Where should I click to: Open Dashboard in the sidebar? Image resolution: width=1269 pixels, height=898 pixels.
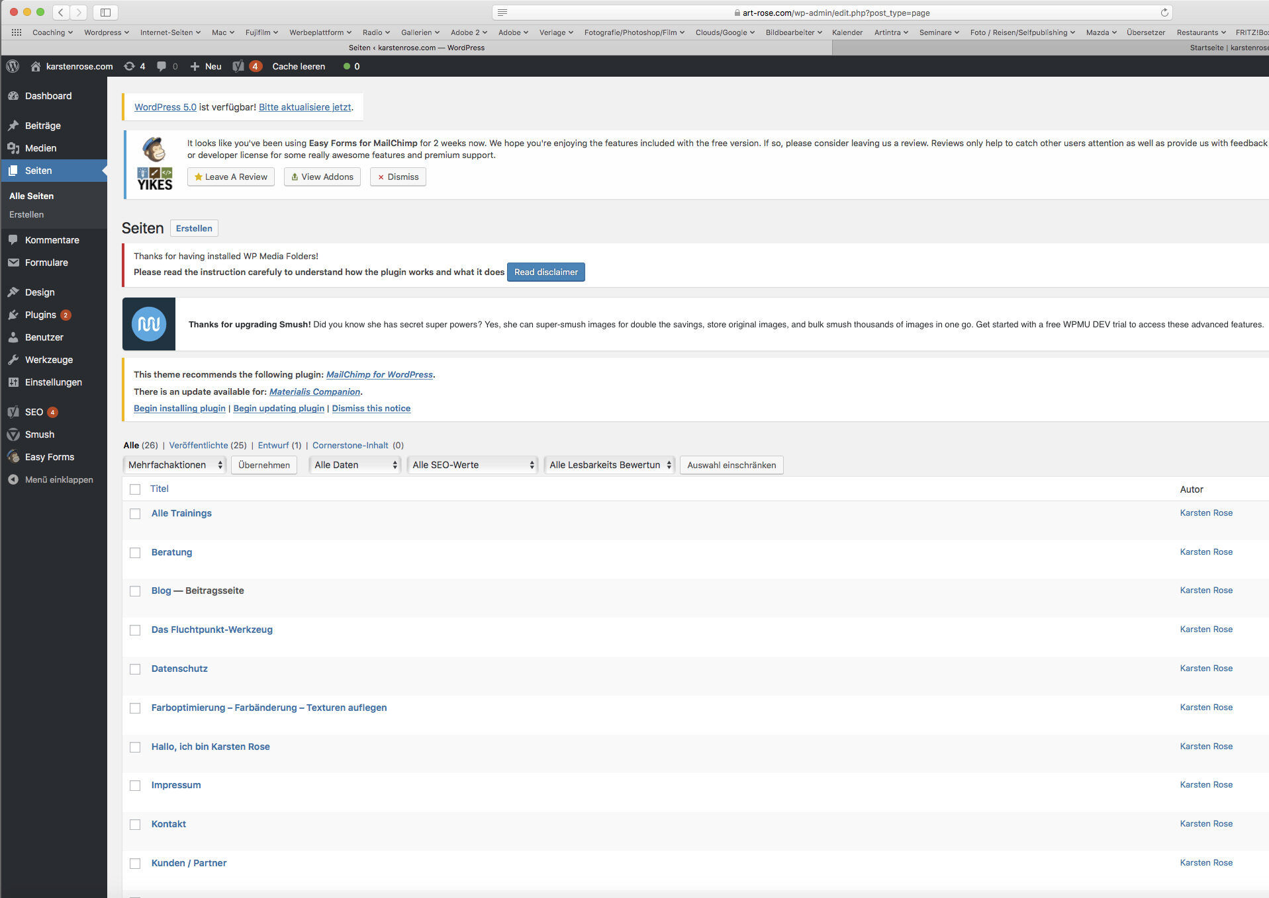(x=48, y=96)
